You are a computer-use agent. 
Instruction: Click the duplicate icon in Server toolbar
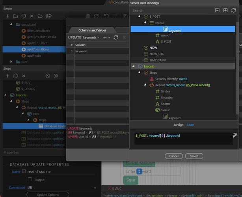(24, 16)
